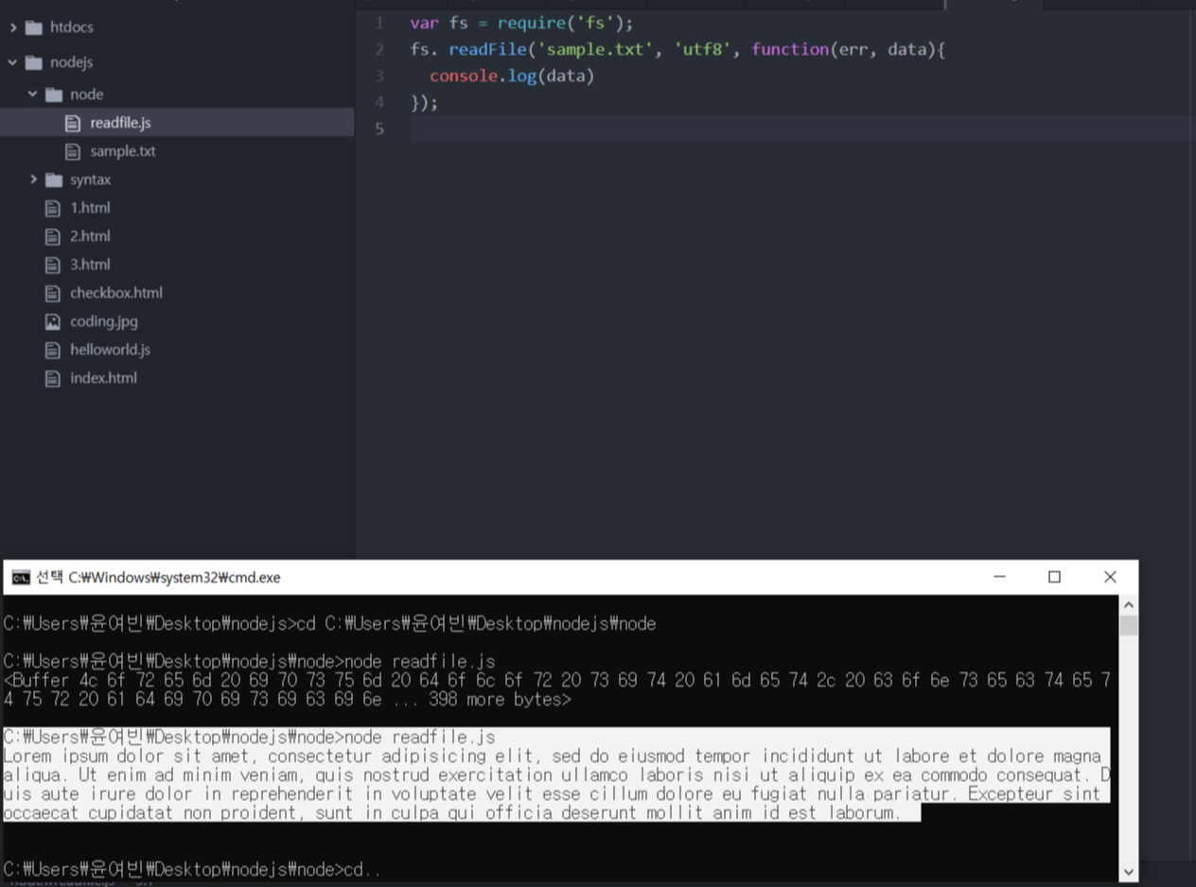Click 'console' in code line 3

[x=464, y=76]
